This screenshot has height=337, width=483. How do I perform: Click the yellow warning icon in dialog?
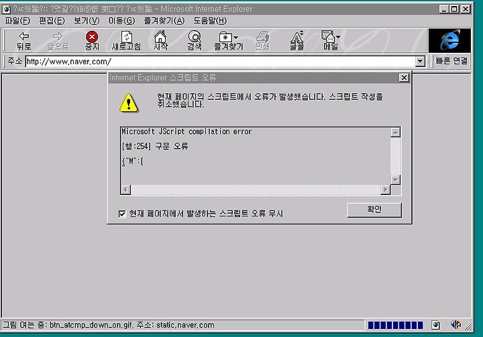(129, 103)
